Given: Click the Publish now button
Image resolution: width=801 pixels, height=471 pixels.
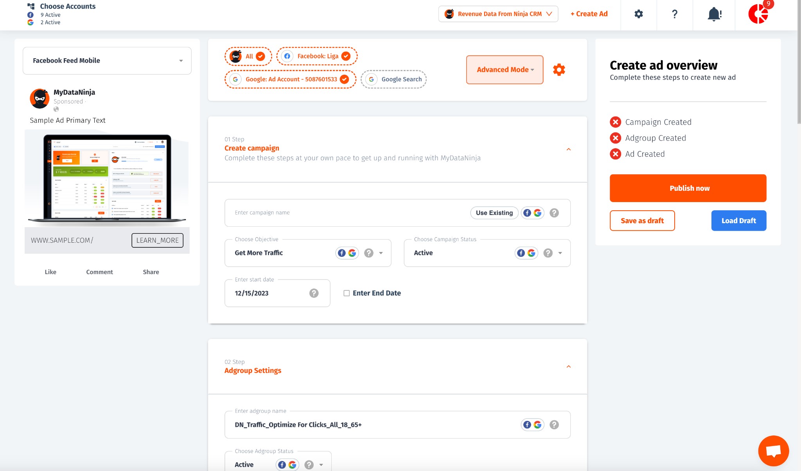Looking at the screenshot, I should [x=688, y=188].
